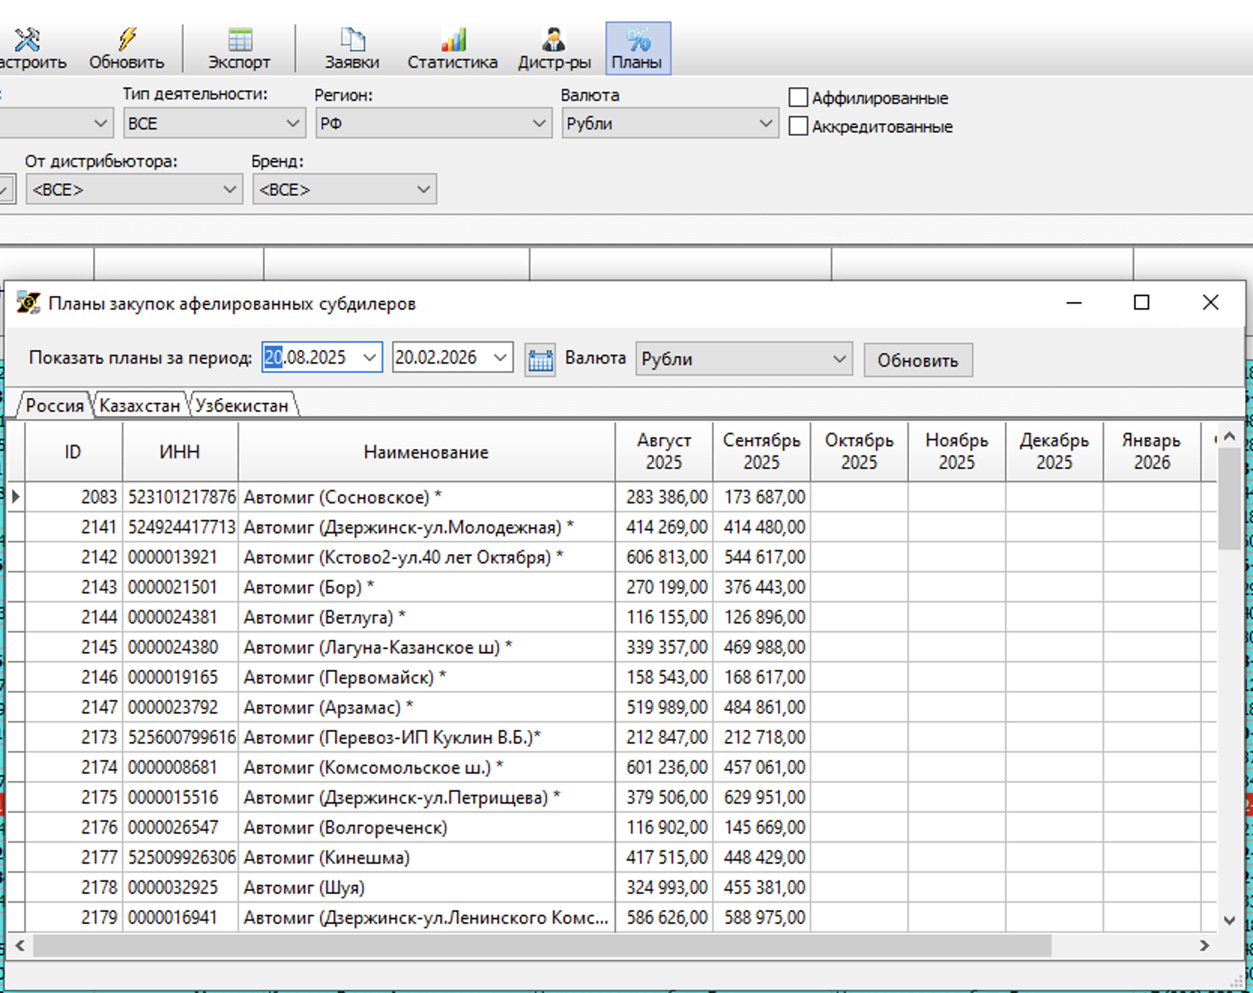1253x993 pixels.
Task: Select row Автомиг (Кстово2-ул.40 лет Октября) *
Action: [x=611, y=557]
